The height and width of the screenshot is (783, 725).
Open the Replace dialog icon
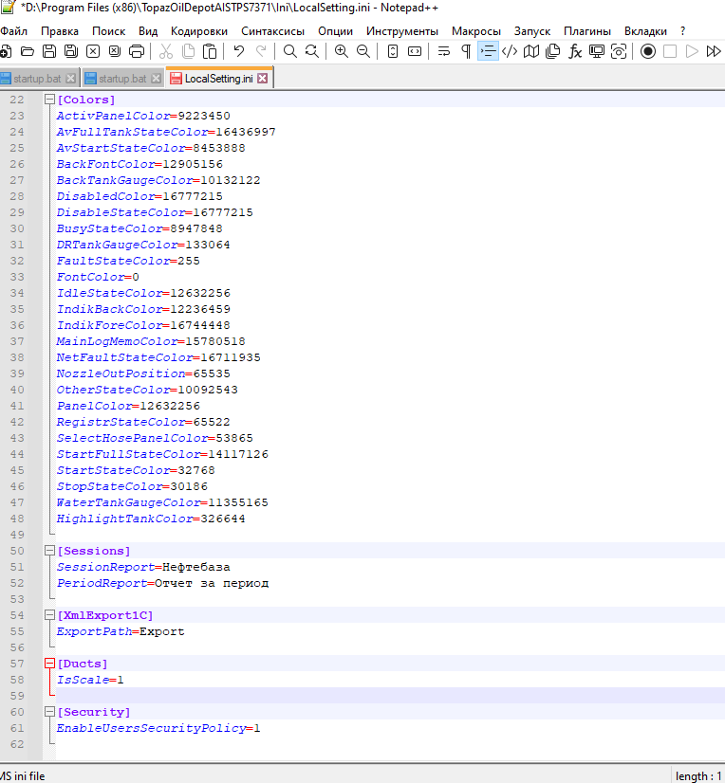pyautogui.click(x=312, y=51)
